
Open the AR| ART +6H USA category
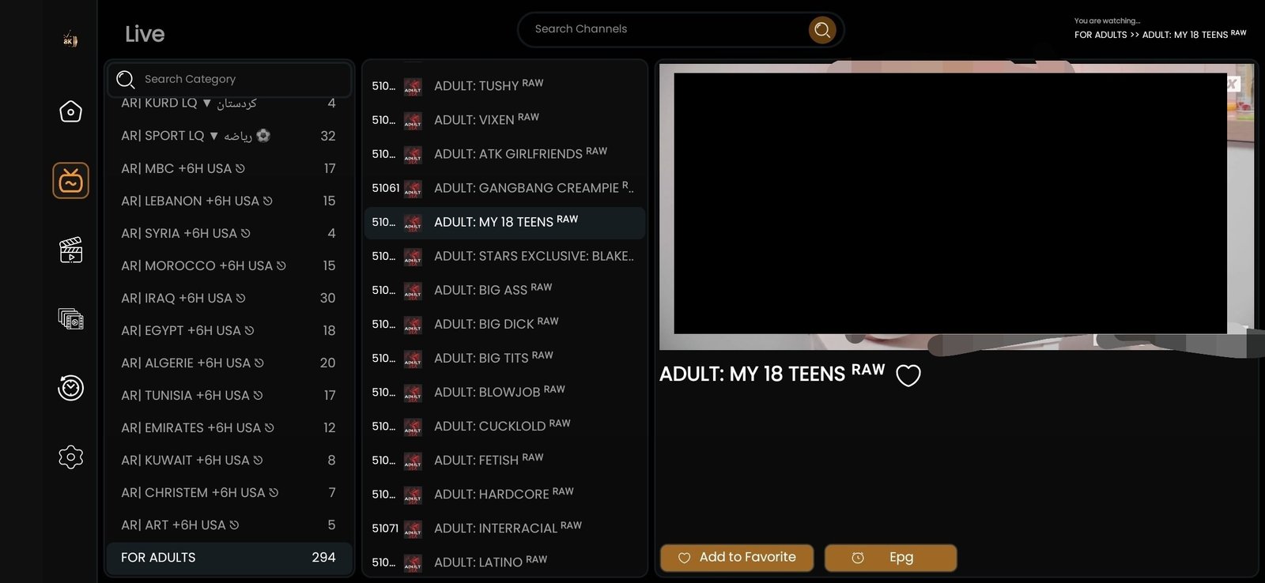pyautogui.click(x=228, y=525)
